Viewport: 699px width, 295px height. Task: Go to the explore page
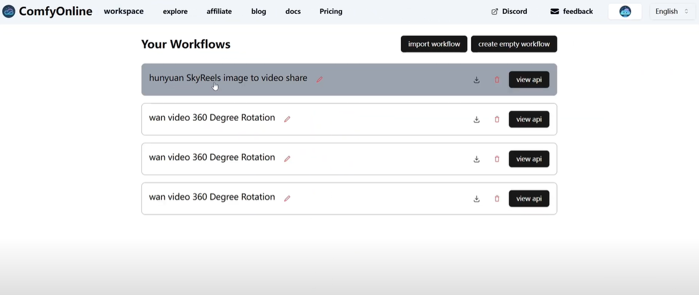(x=175, y=11)
